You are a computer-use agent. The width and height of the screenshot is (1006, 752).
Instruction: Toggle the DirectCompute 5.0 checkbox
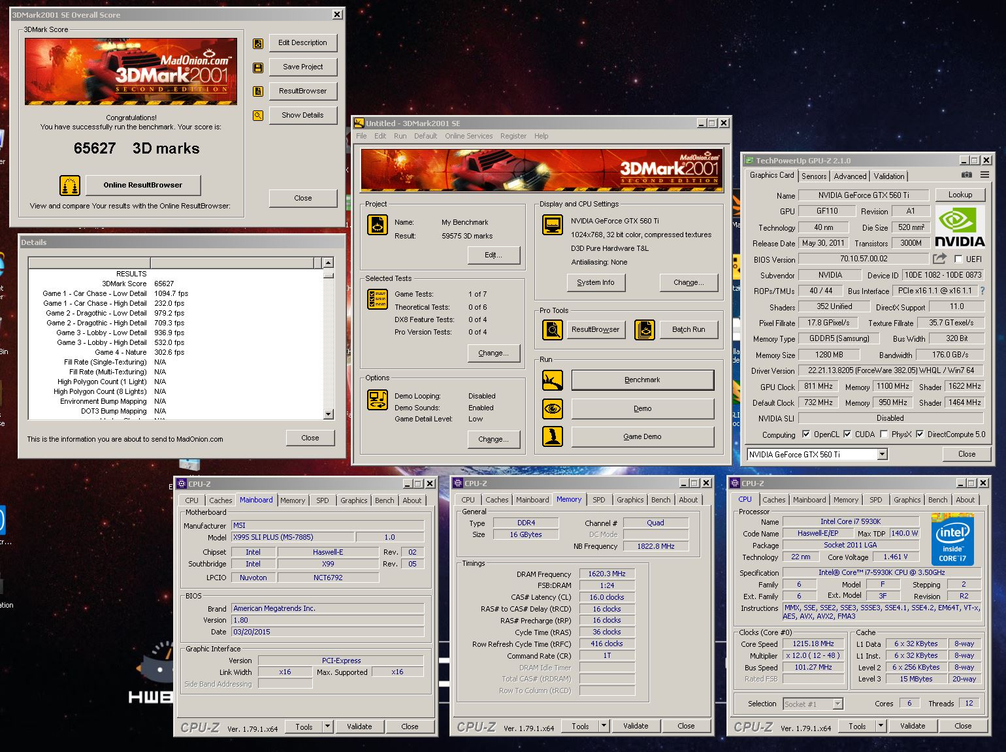point(920,434)
